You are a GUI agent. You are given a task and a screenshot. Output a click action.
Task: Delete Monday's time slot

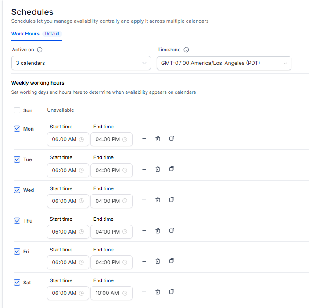pos(158,138)
